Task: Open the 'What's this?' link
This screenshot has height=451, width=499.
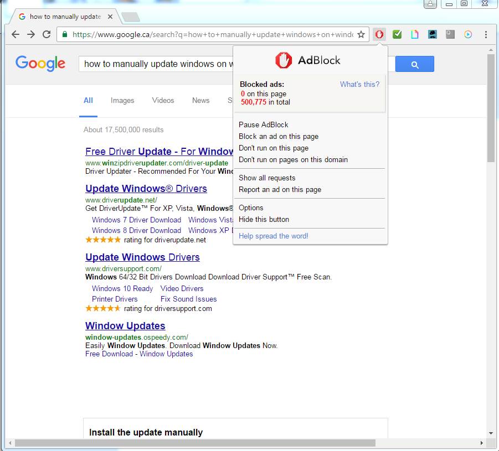Action: click(359, 84)
